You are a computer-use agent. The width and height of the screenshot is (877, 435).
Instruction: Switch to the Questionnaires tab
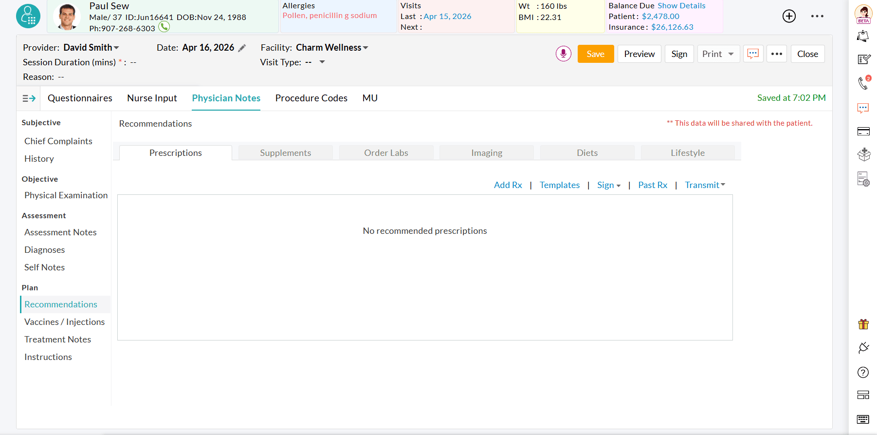pyautogui.click(x=80, y=98)
